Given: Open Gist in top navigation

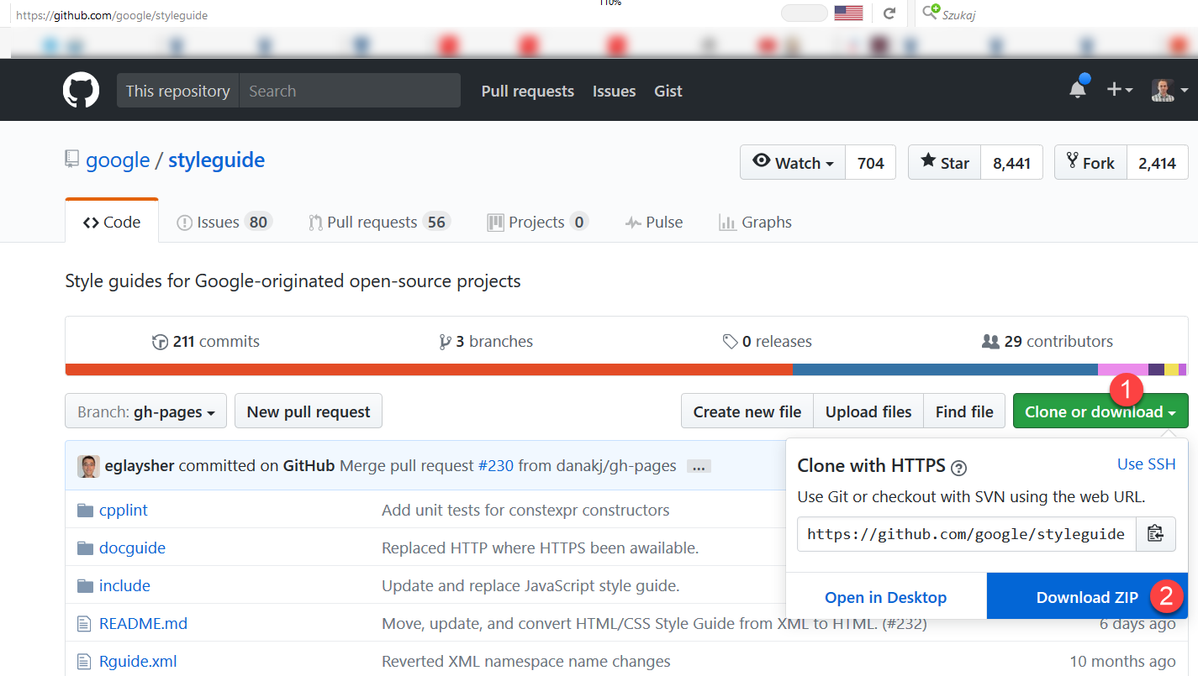Looking at the screenshot, I should tap(668, 91).
